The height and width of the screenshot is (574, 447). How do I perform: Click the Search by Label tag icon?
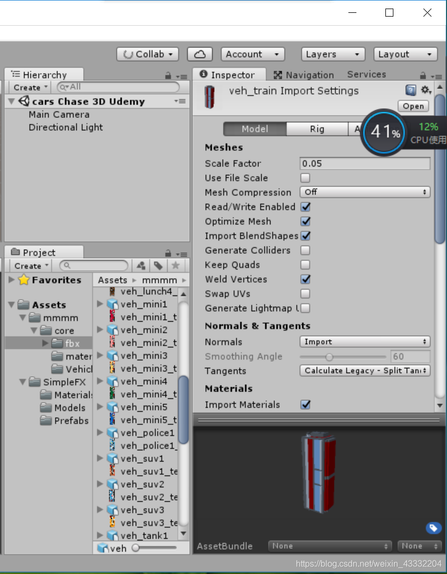(x=158, y=265)
